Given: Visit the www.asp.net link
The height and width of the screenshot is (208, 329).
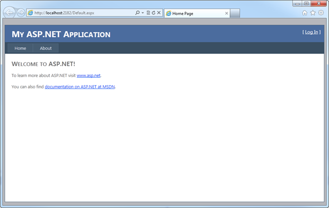Looking at the screenshot, I should [89, 76].
